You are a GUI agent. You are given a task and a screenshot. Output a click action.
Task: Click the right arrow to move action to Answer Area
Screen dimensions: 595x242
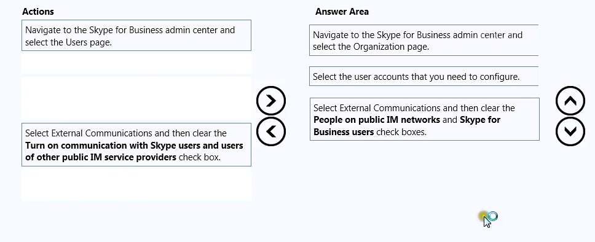(270, 101)
